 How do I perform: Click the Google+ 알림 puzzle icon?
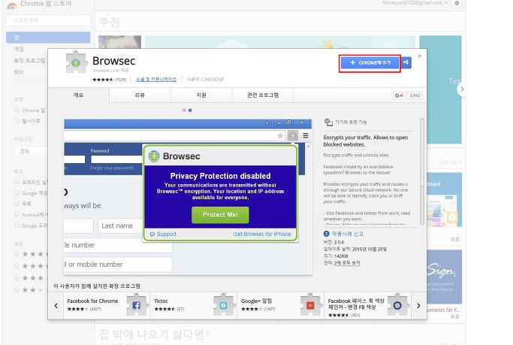(310, 305)
